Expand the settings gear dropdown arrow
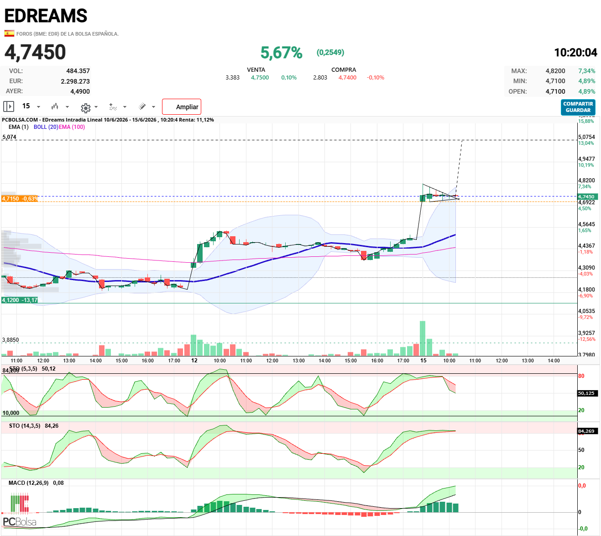Image resolution: width=601 pixels, height=536 pixels. pyautogui.click(x=96, y=107)
